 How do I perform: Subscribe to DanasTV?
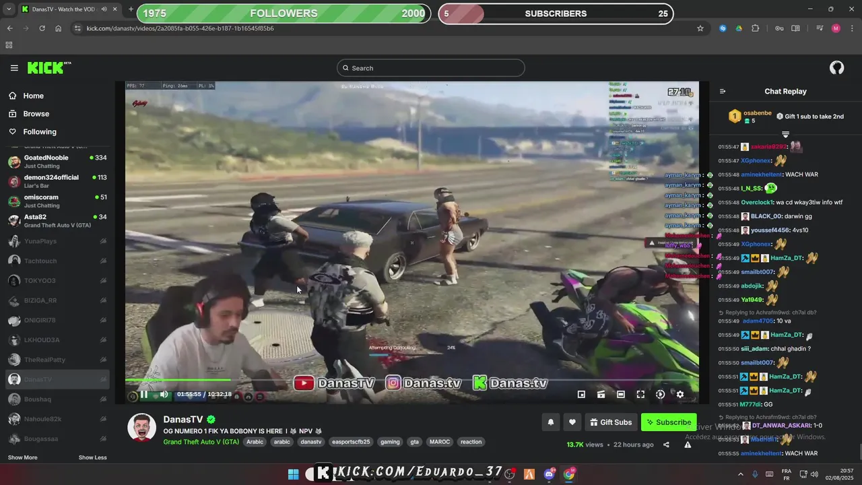coord(669,422)
